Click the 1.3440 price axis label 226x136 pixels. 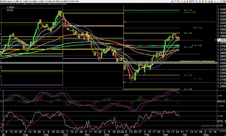pos(222,9)
